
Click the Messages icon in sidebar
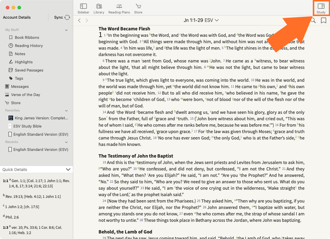tap(7, 86)
